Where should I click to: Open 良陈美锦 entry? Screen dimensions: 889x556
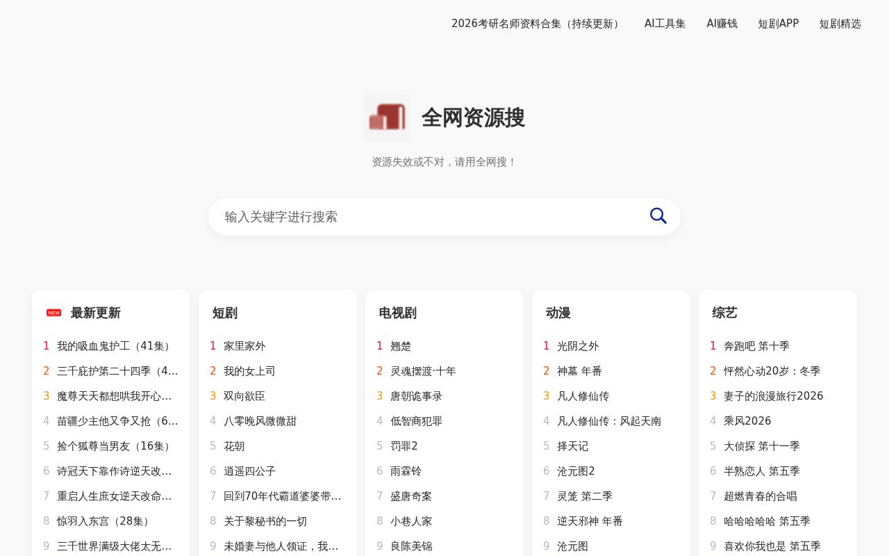point(411,546)
